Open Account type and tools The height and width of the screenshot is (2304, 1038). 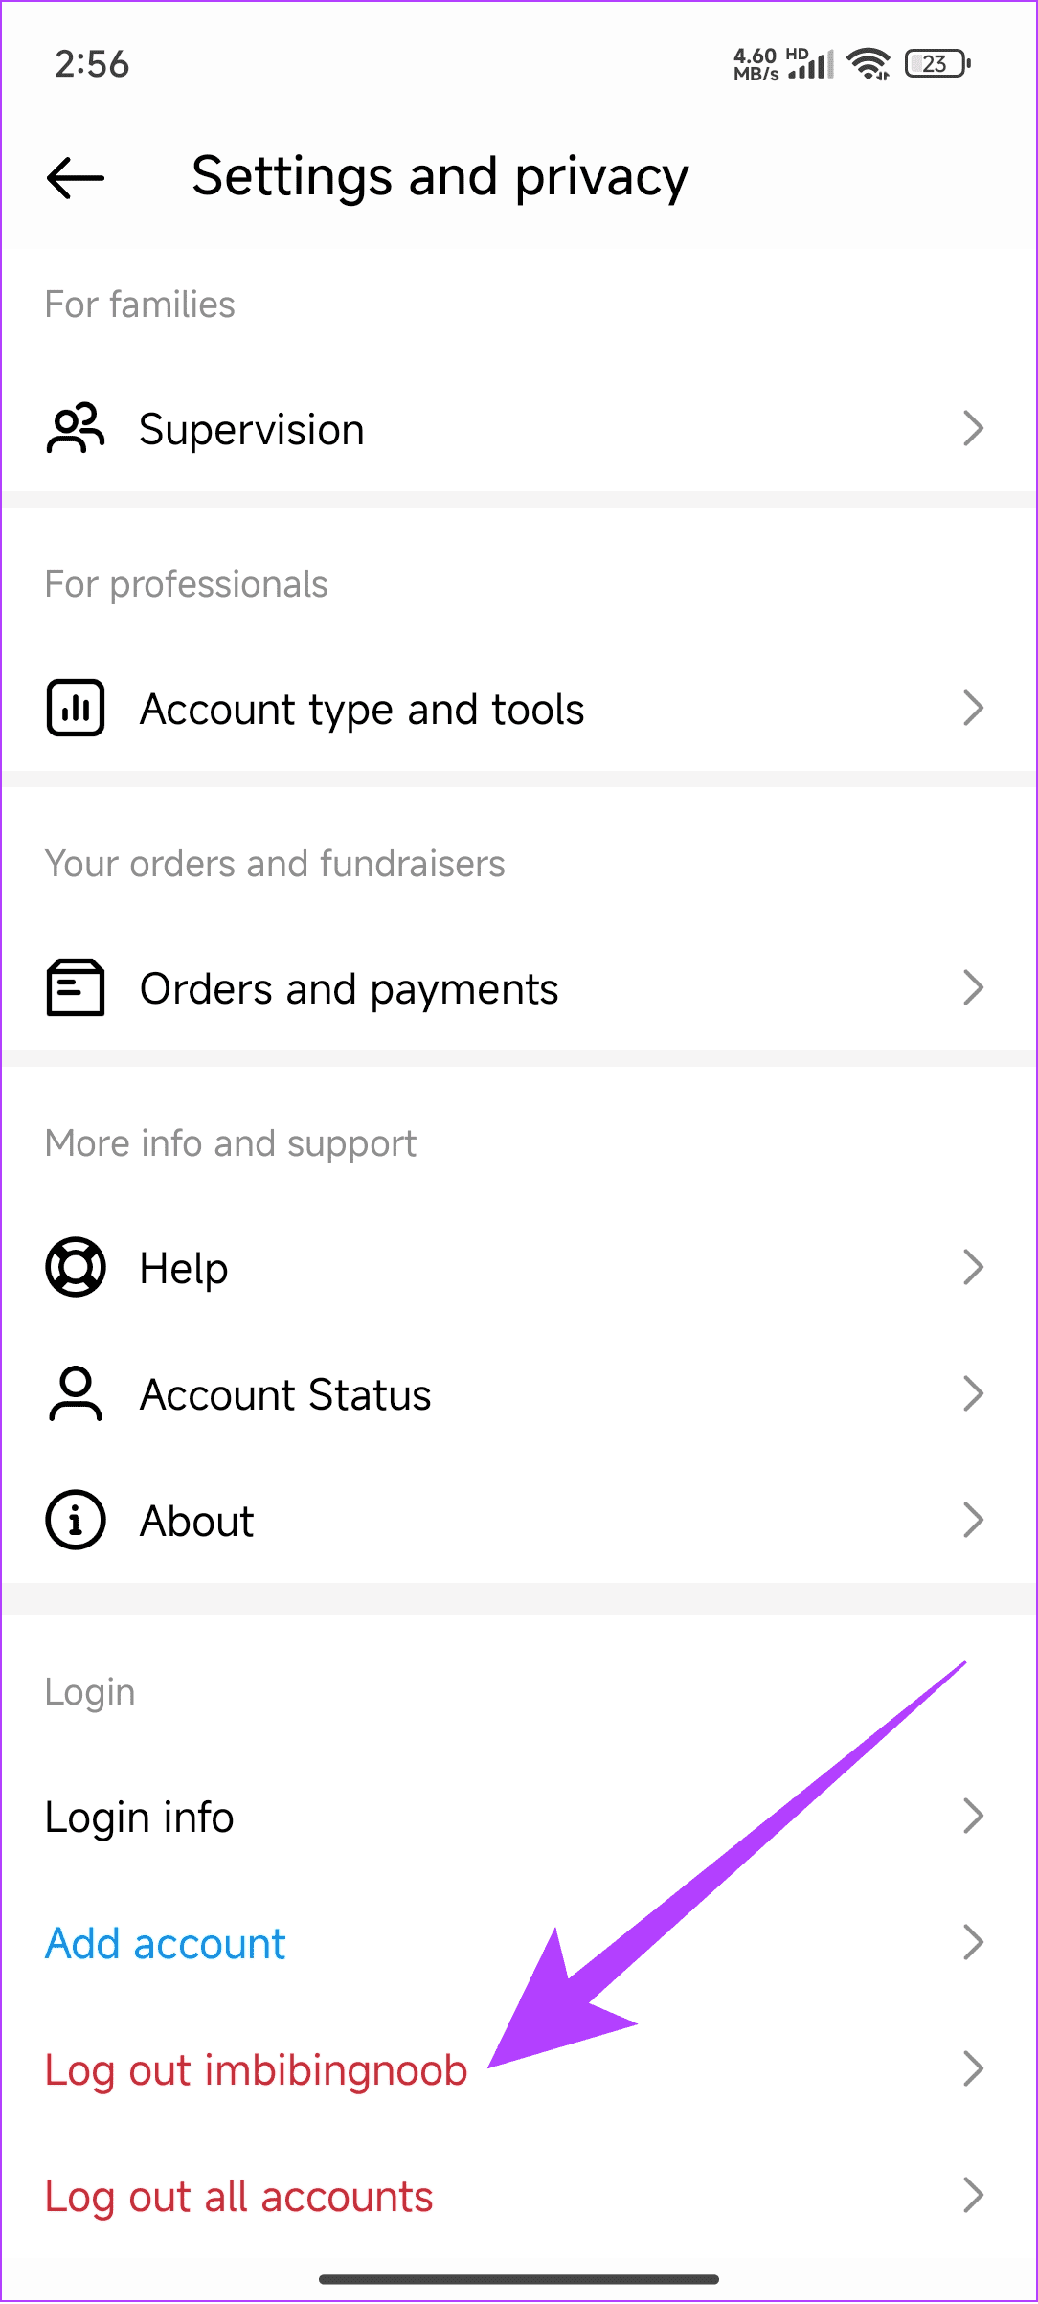[362, 710]
